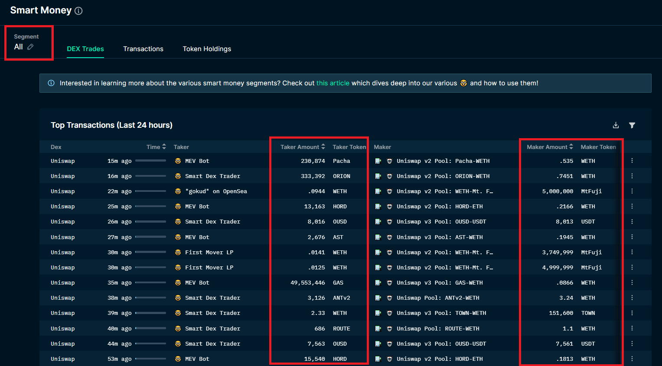The width and height of the screenshot is (662, 366).
Task: Click the pencil icon next to Segment All
Action: tap(30, 47)
